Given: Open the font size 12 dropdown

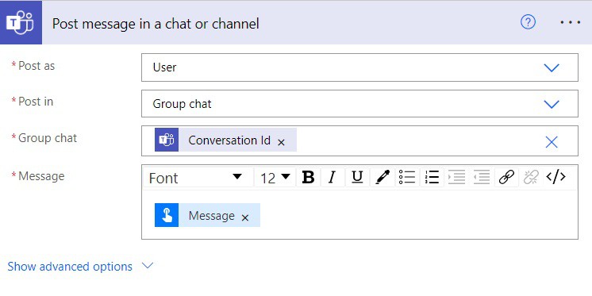Looking at the screenshot, I should (x=275, y=178).
